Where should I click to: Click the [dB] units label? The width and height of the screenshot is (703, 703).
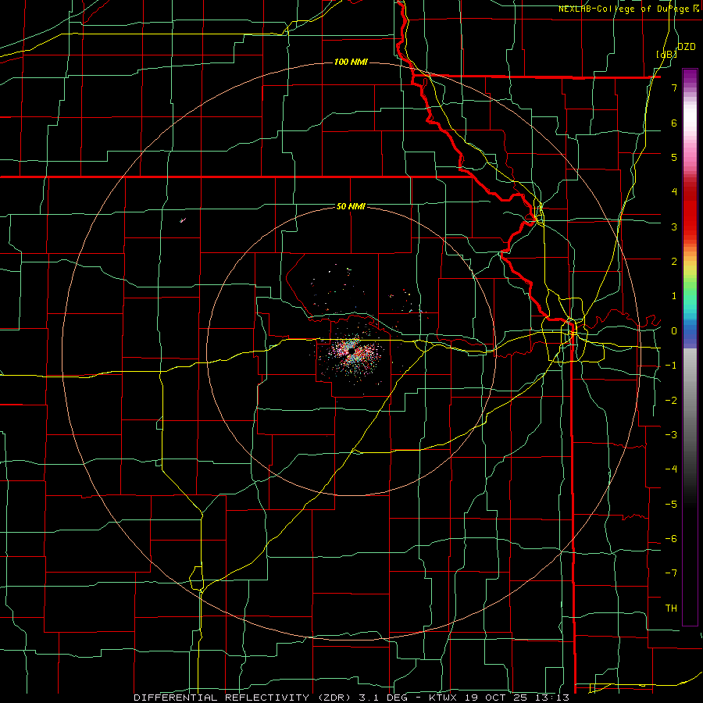point(667,54)
